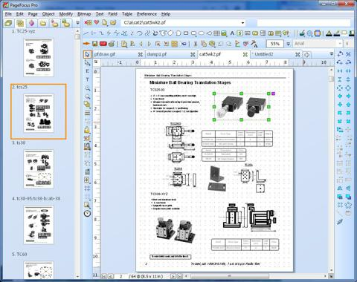Click the rotate icon at right panel top
The height and width of the screenshot is (282, 357).
[x=340, y=54]
